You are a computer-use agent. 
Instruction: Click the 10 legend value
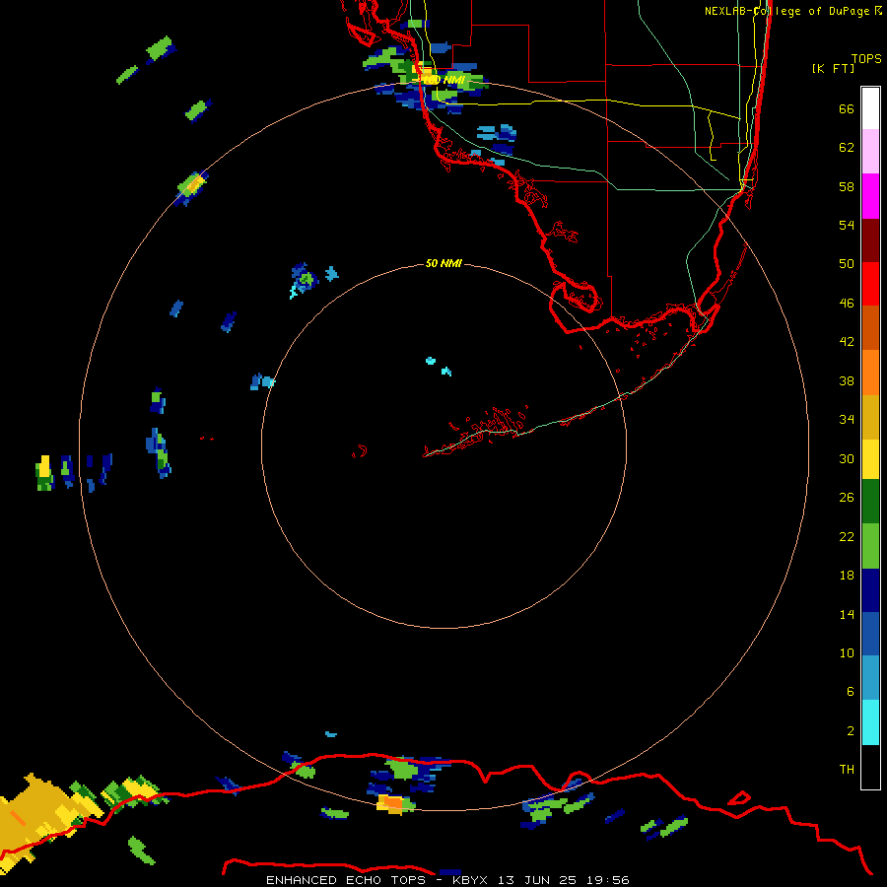point(847,652)
